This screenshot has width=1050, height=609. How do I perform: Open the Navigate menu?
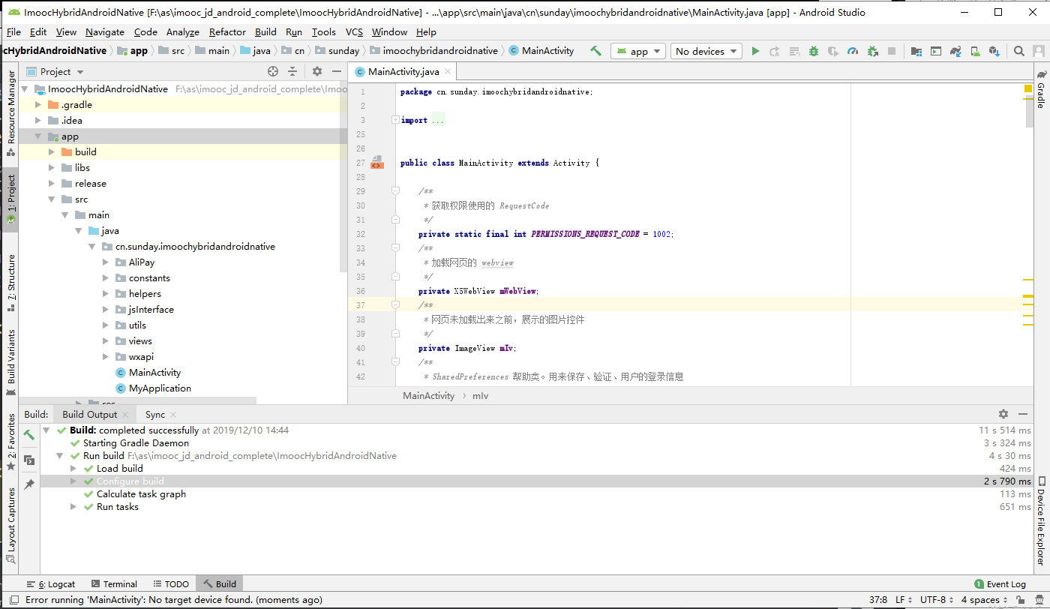click(105, 31)
